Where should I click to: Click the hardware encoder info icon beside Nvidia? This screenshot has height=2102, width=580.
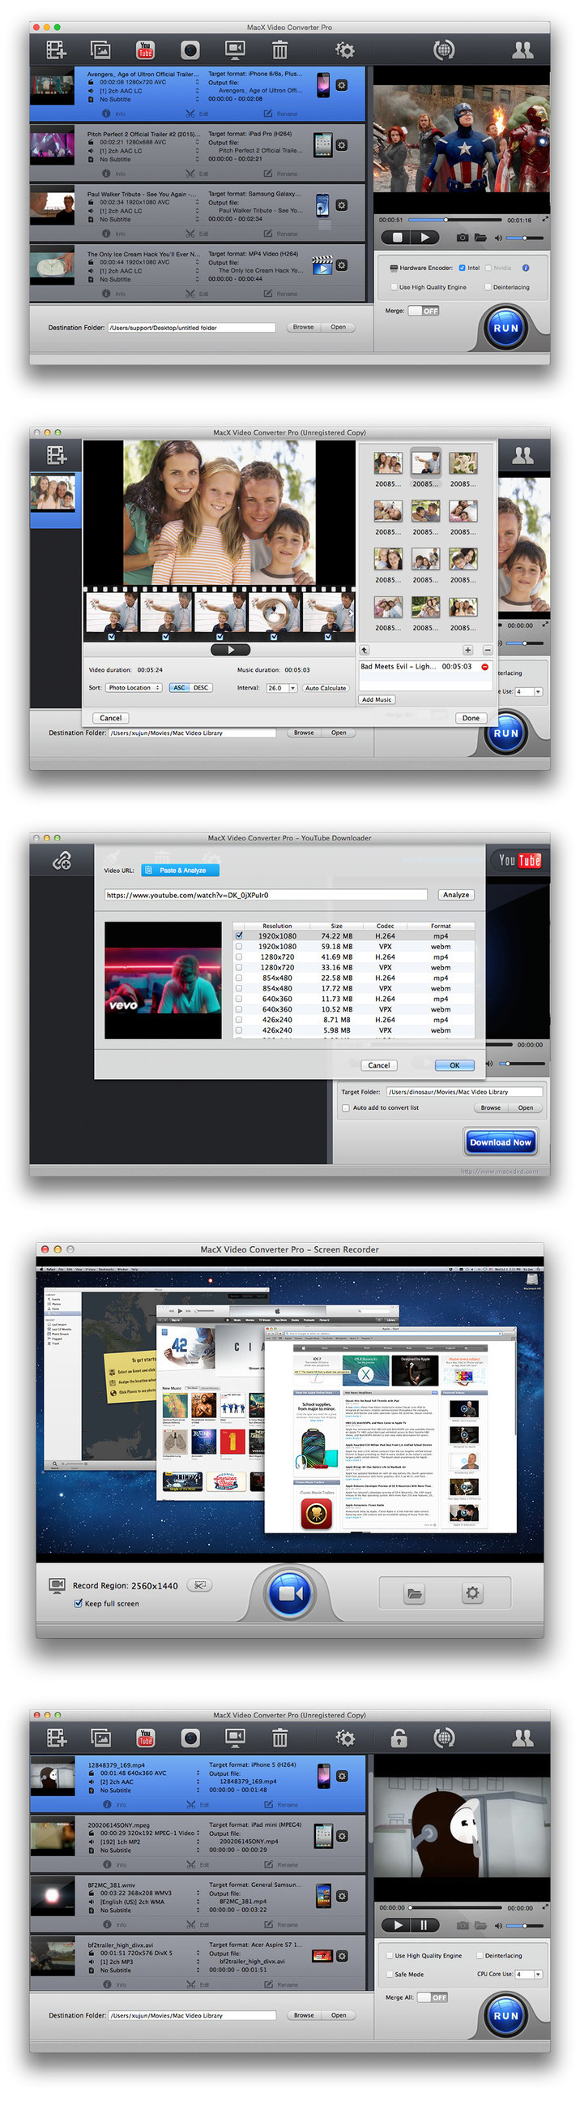[x=526, y=268]
